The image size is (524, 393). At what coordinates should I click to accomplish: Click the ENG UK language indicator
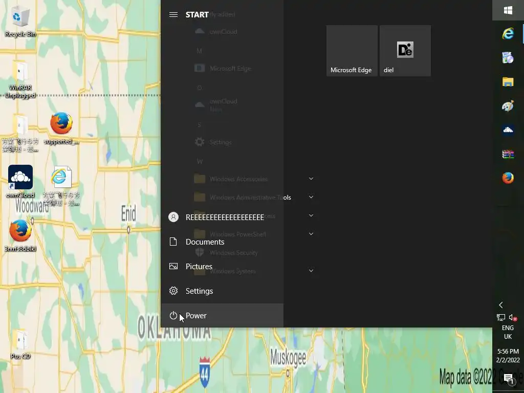coord(508,332)
